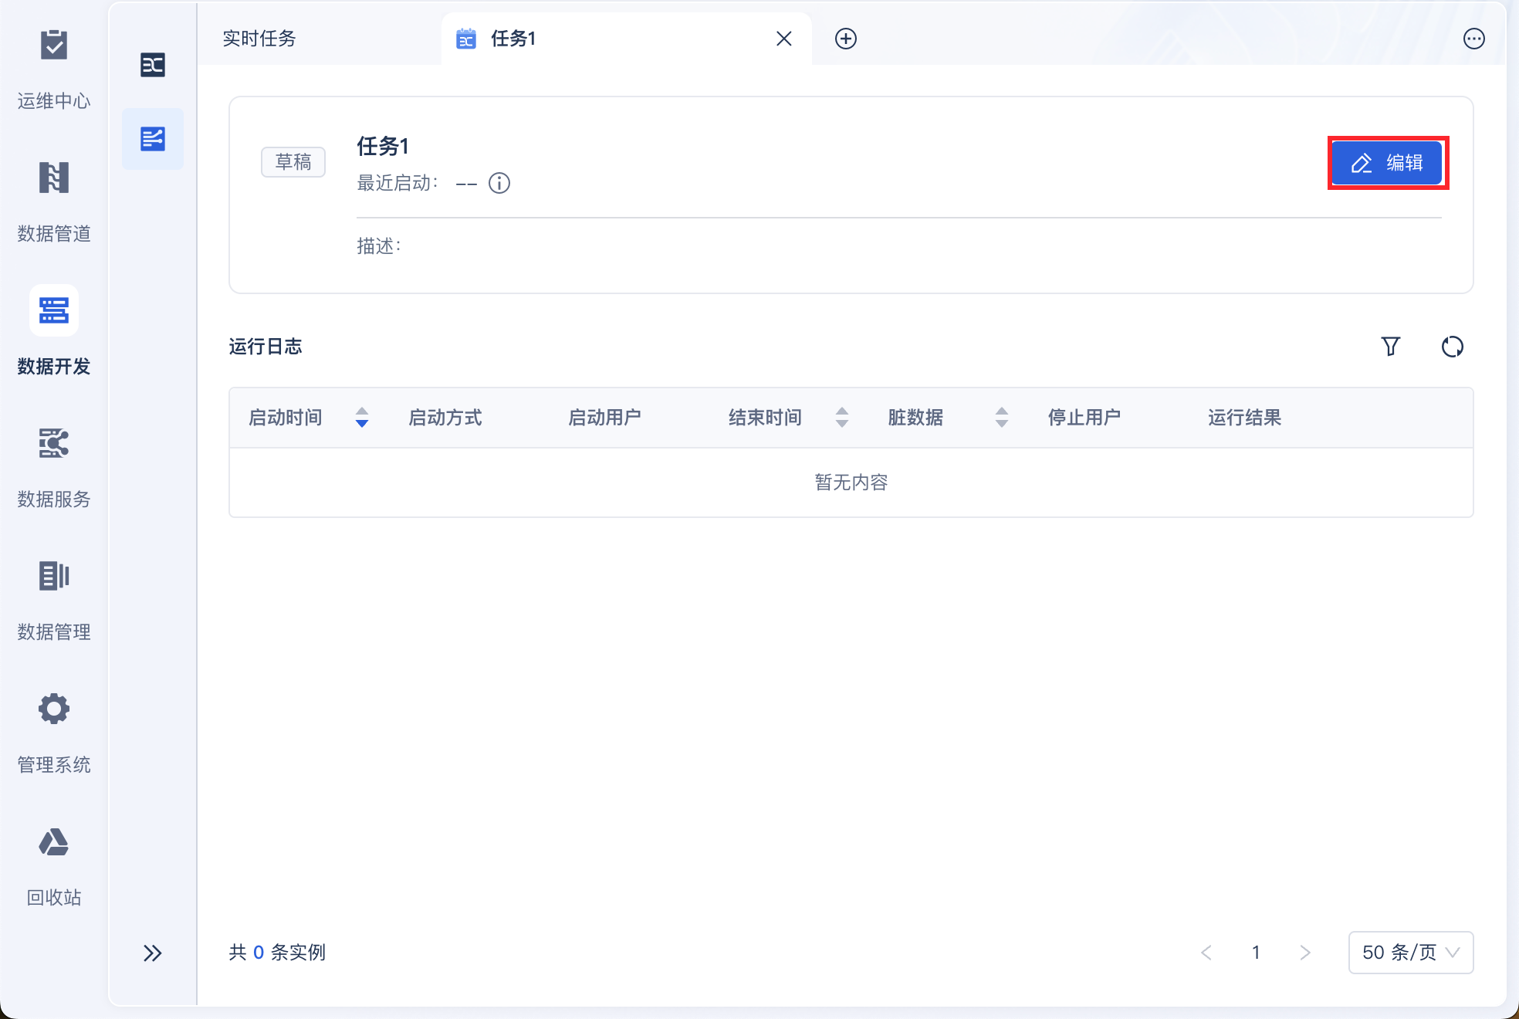
Task: Toggle sort on the 启动时间 column
Action: point(361,418)
